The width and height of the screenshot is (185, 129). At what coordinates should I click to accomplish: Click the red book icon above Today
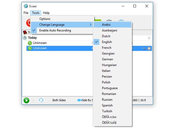click(25, 33)
